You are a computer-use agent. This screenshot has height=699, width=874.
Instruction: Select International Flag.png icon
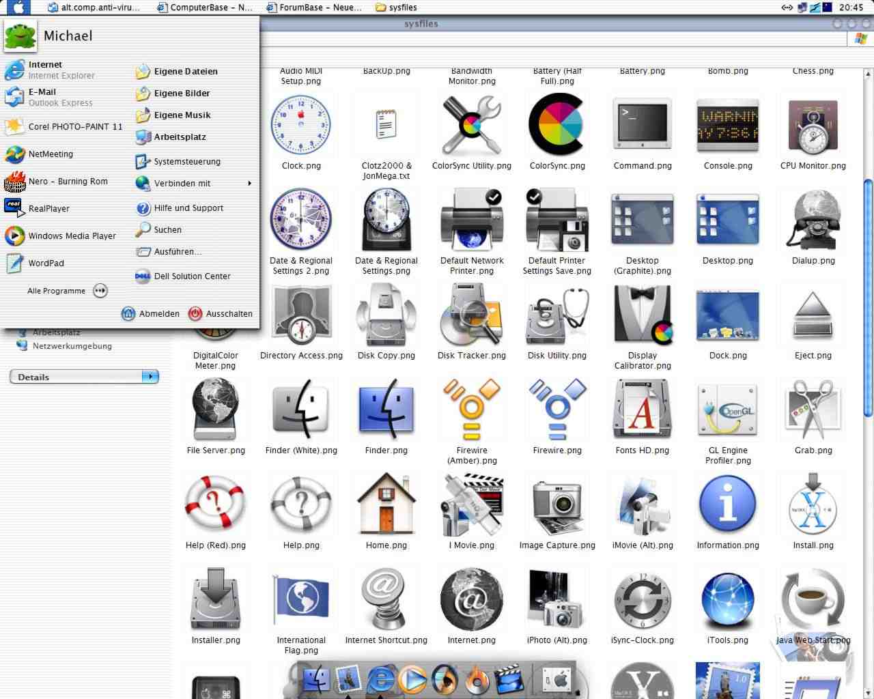pos(301,601)
